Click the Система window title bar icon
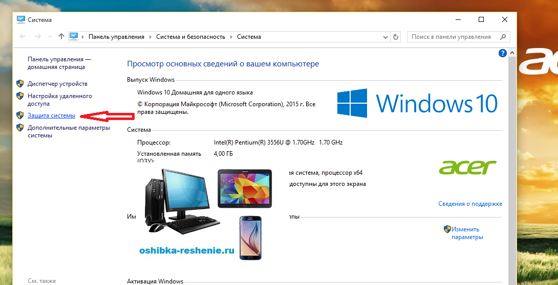The height and width of the screenshot is (285, 558). [20, 19]
